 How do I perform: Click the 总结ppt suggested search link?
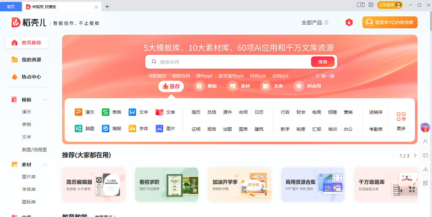click(x=280, y=76)
